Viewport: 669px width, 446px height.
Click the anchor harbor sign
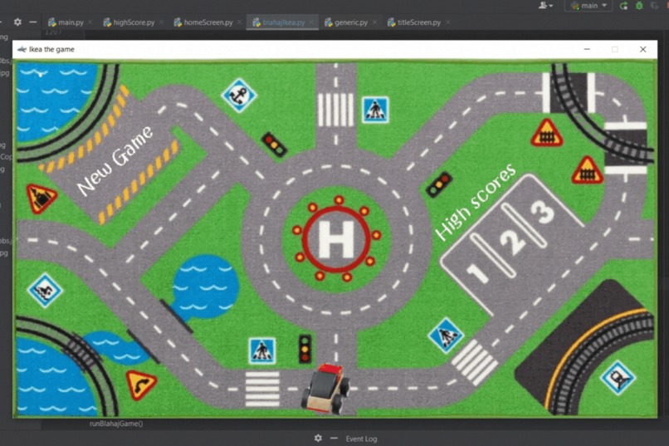(239, 96)
